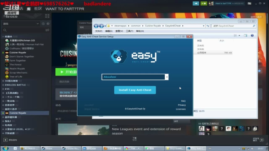Click the Windows Start orb
This screenshot has height=151, width=269.
coord(5,148)
